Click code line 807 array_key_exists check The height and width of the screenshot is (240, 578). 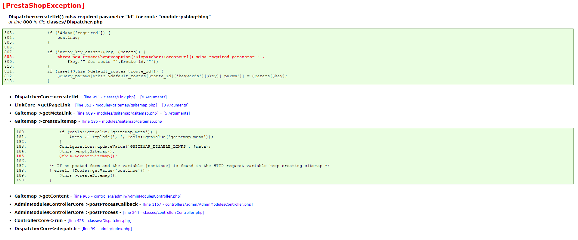pos(96,52)
